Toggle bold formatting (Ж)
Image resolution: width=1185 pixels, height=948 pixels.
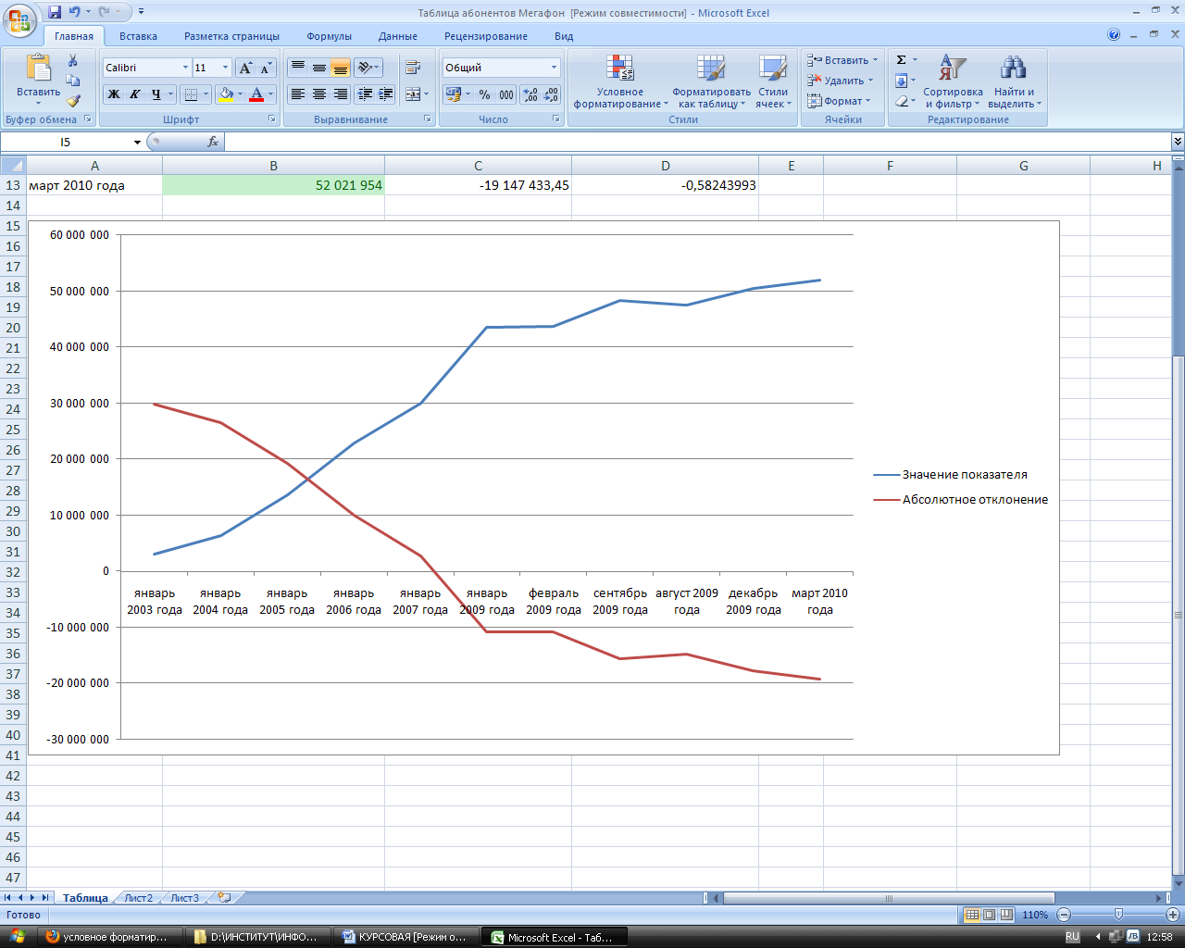pyautogui.click(x=114, y=94)
